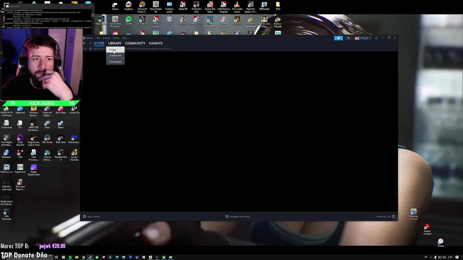Select Riot Client desktop shortcut
463x260 pixels.
point(61,110)
